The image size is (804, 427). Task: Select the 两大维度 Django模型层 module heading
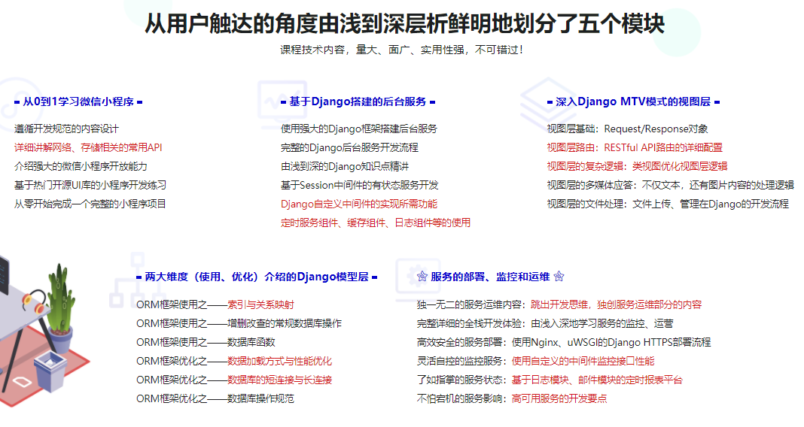(256, 277)
